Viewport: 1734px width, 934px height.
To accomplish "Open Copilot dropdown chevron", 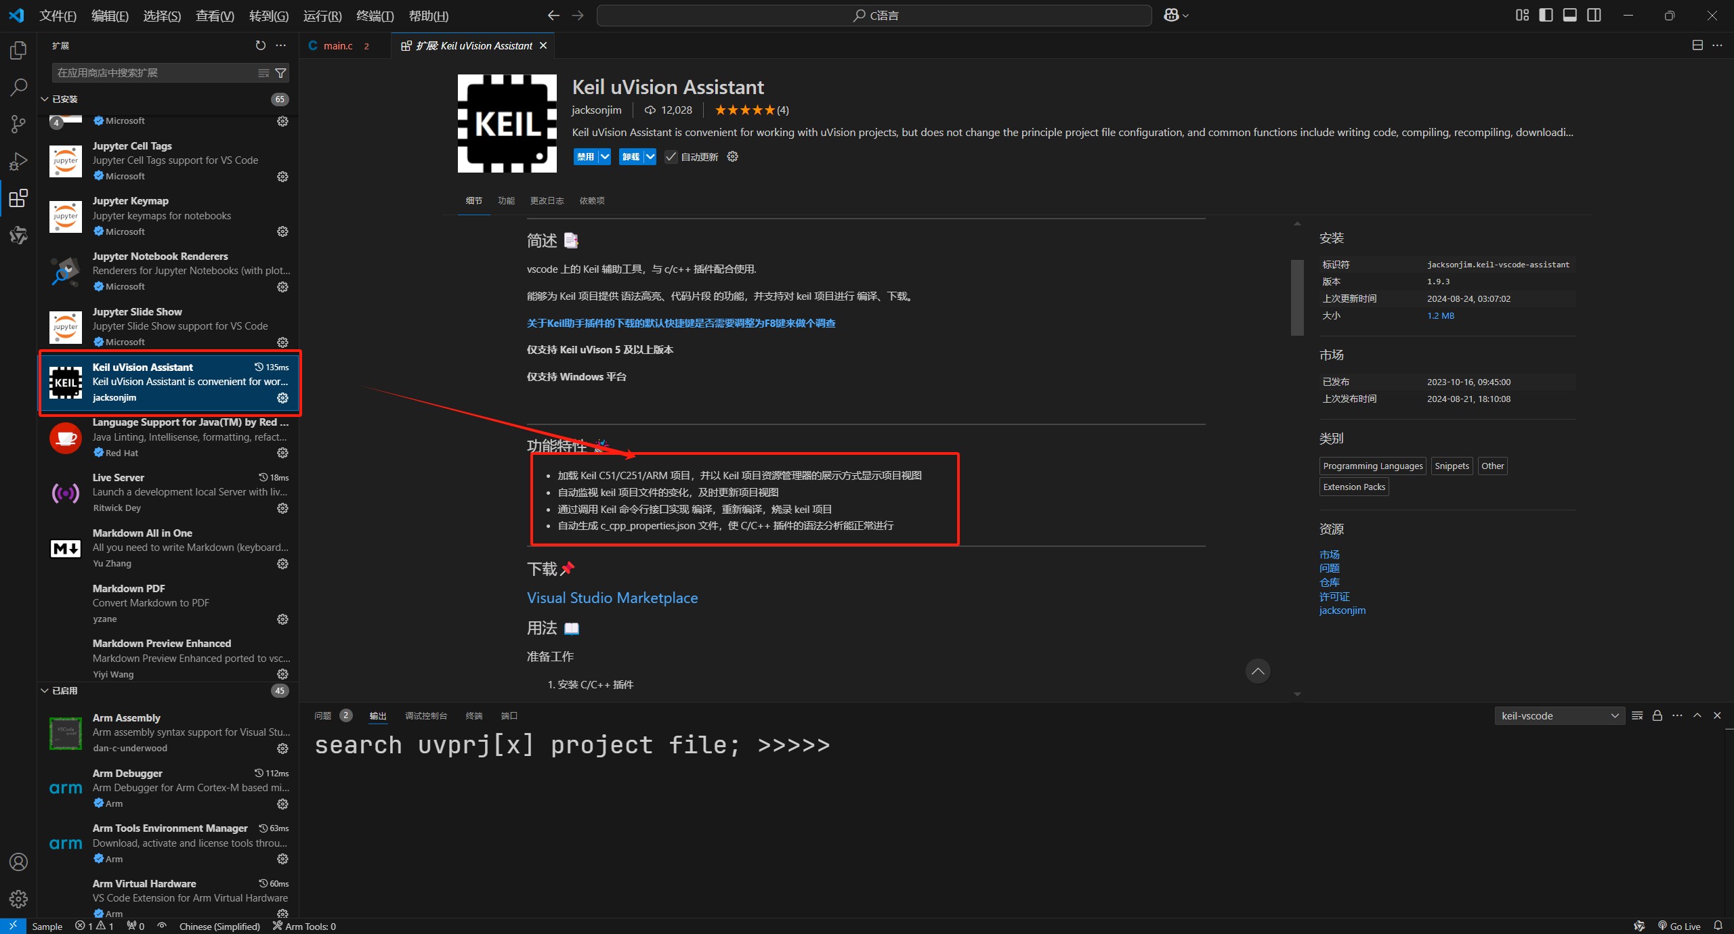I will pyautogui.click(x=1186, y=16).
